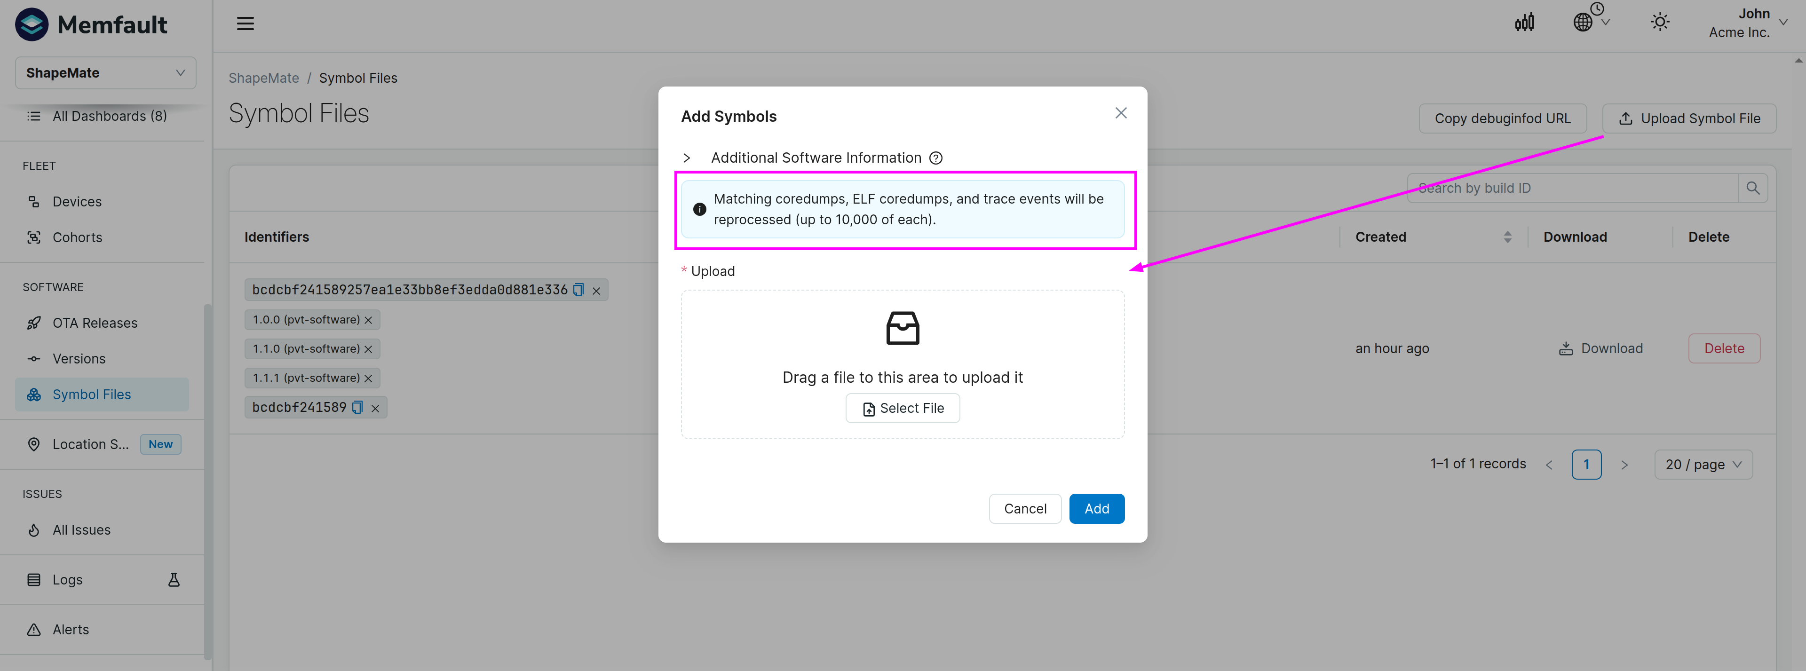This screenshot has height=671, width=1806.
Task: Focus the Search by build ID field
Action: coord(1573,188)
